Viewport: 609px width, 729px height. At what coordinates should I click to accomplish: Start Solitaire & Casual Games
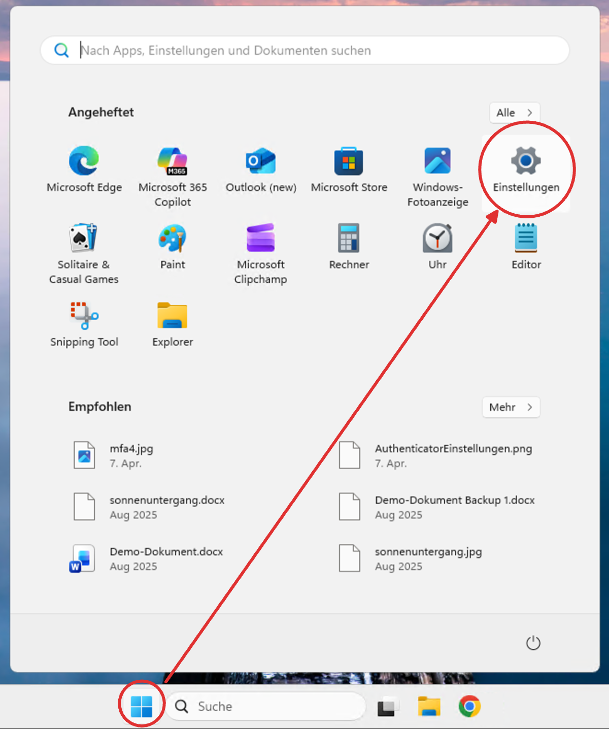click(x=84, y=254)
